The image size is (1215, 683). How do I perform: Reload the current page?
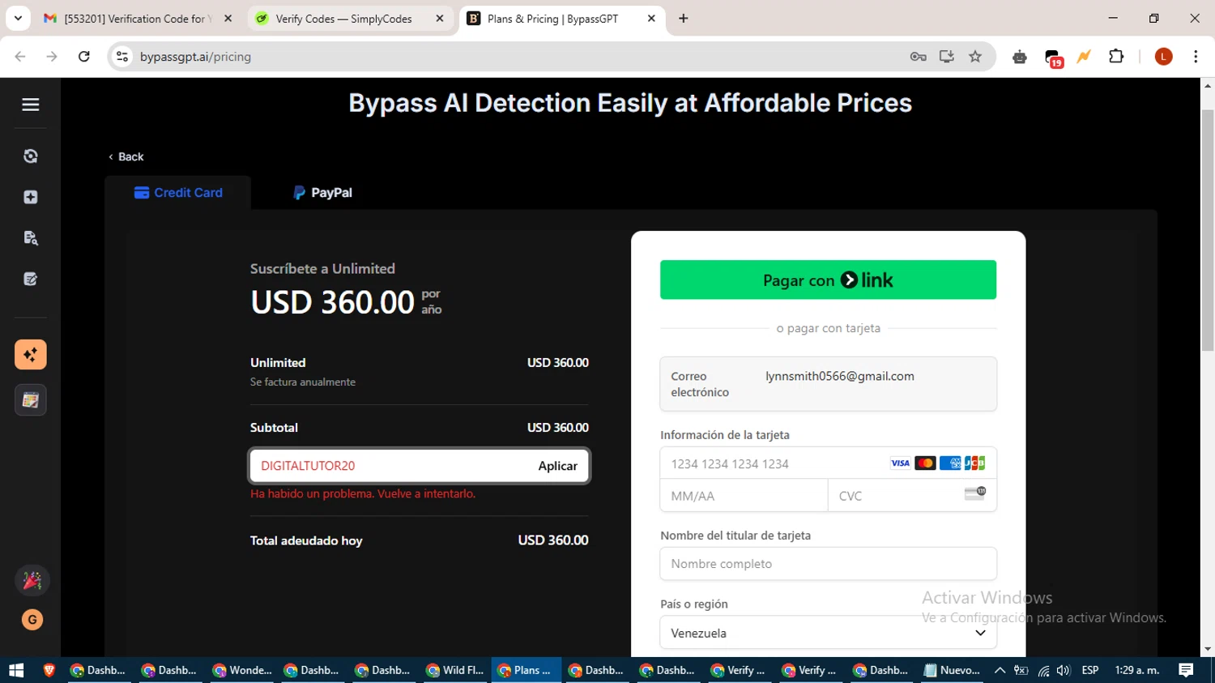[x=84, y=57]
